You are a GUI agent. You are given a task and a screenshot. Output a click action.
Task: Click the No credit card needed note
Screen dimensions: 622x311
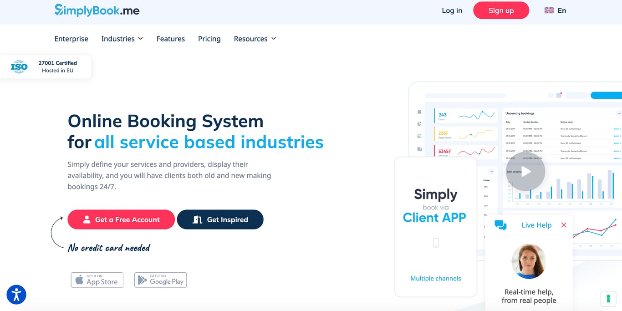click(x=109, y=248)
